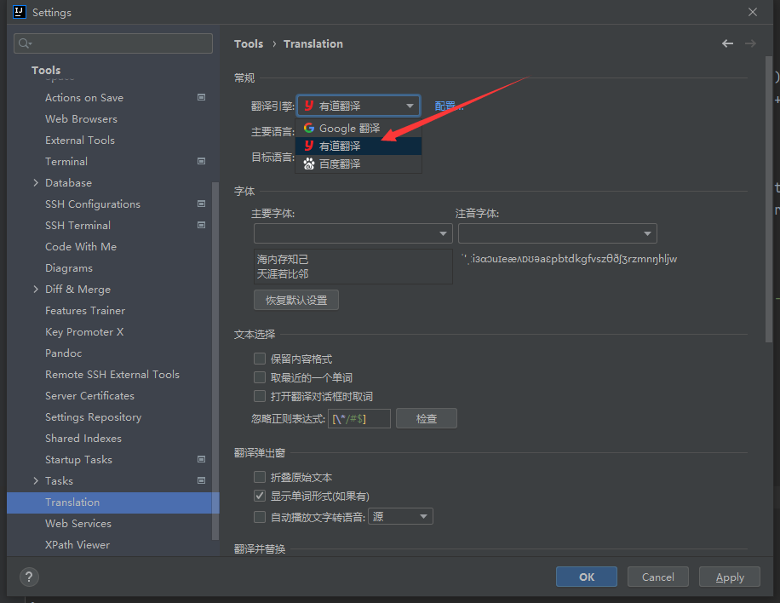Open the Terminal settings page
Image resolution: width=780 pixels, height=603 pixels.
point(66,161)
